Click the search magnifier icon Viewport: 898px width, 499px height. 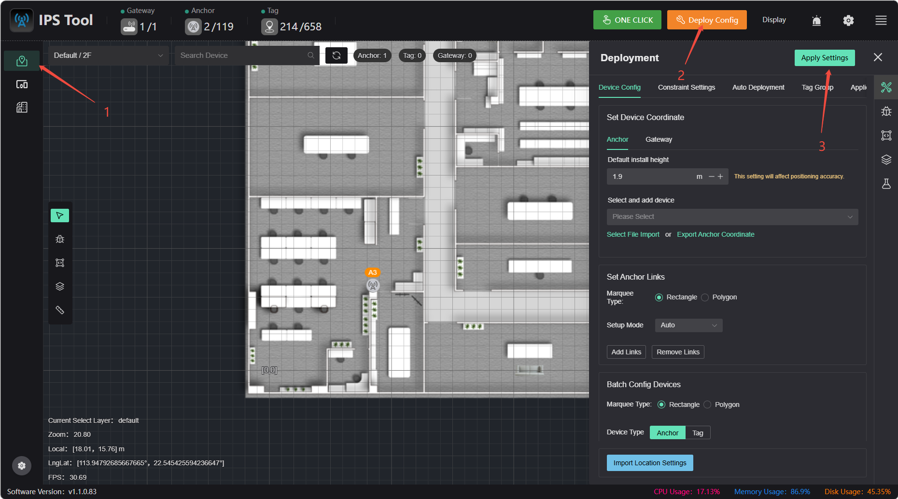[311, 55]
